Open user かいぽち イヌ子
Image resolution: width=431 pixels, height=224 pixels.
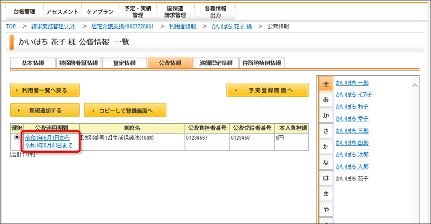(x=354, y=95)
